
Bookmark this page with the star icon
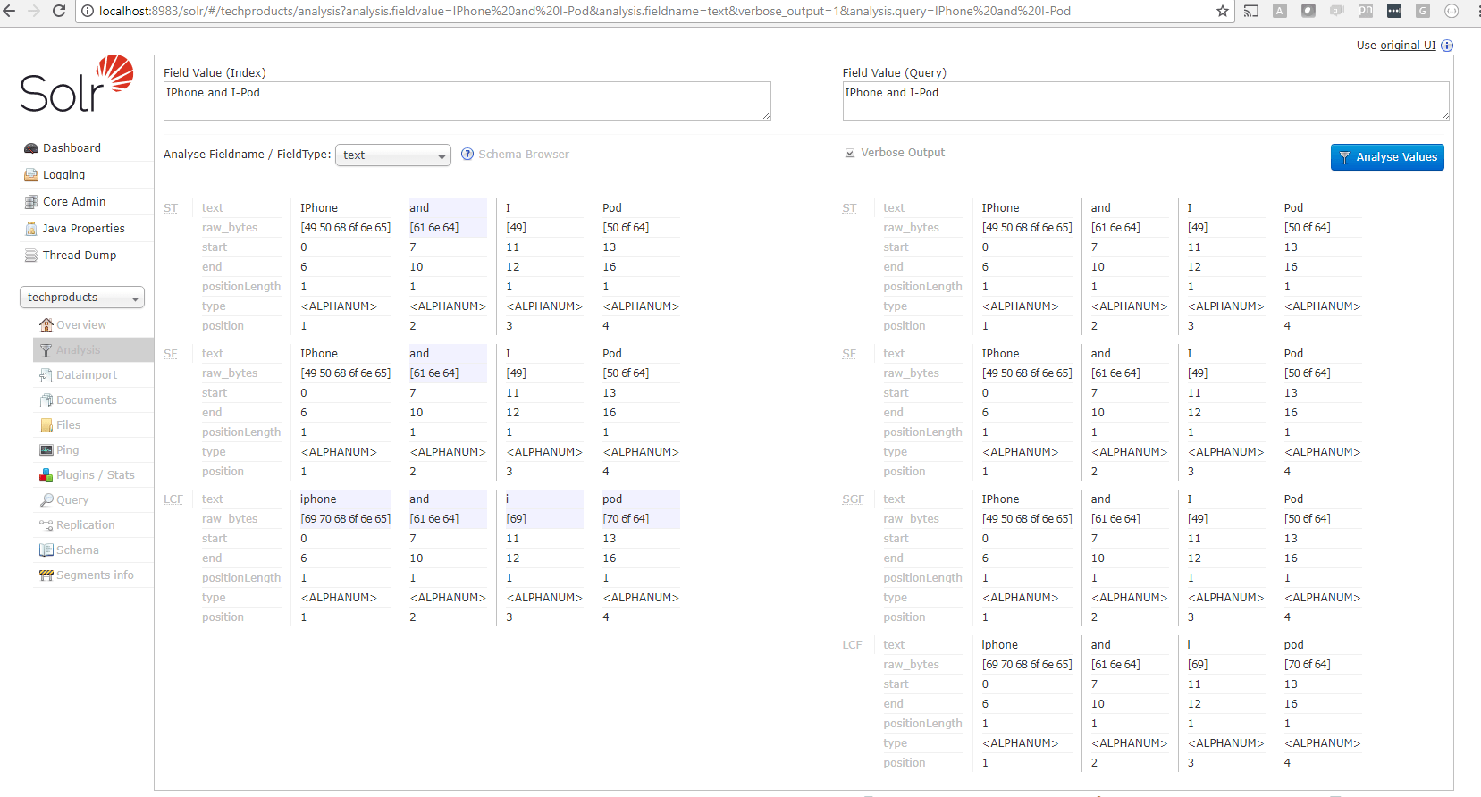pos(1223,11)
